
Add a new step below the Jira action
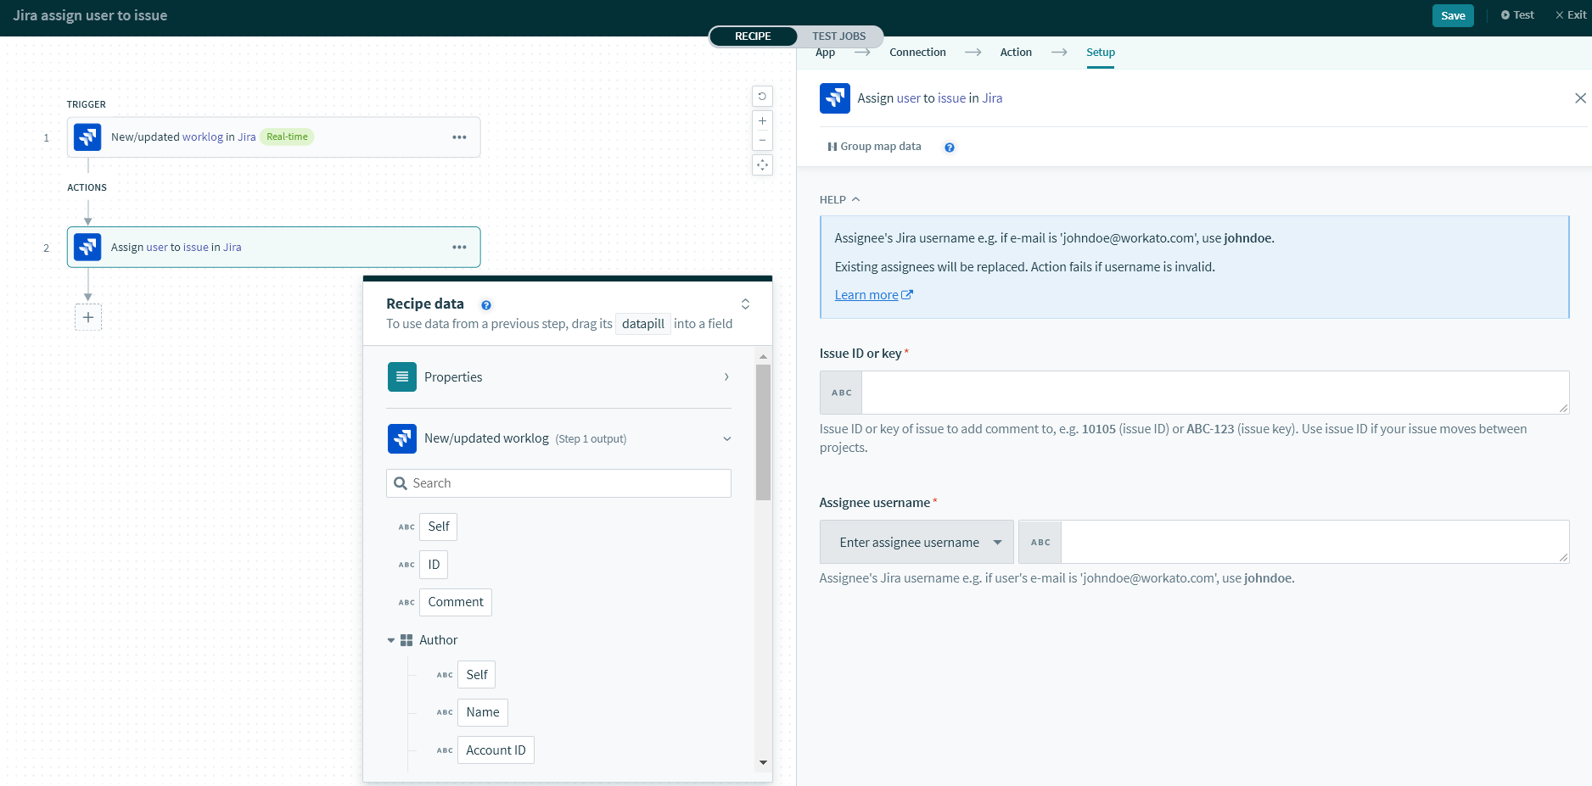click(x=87, y=317)
